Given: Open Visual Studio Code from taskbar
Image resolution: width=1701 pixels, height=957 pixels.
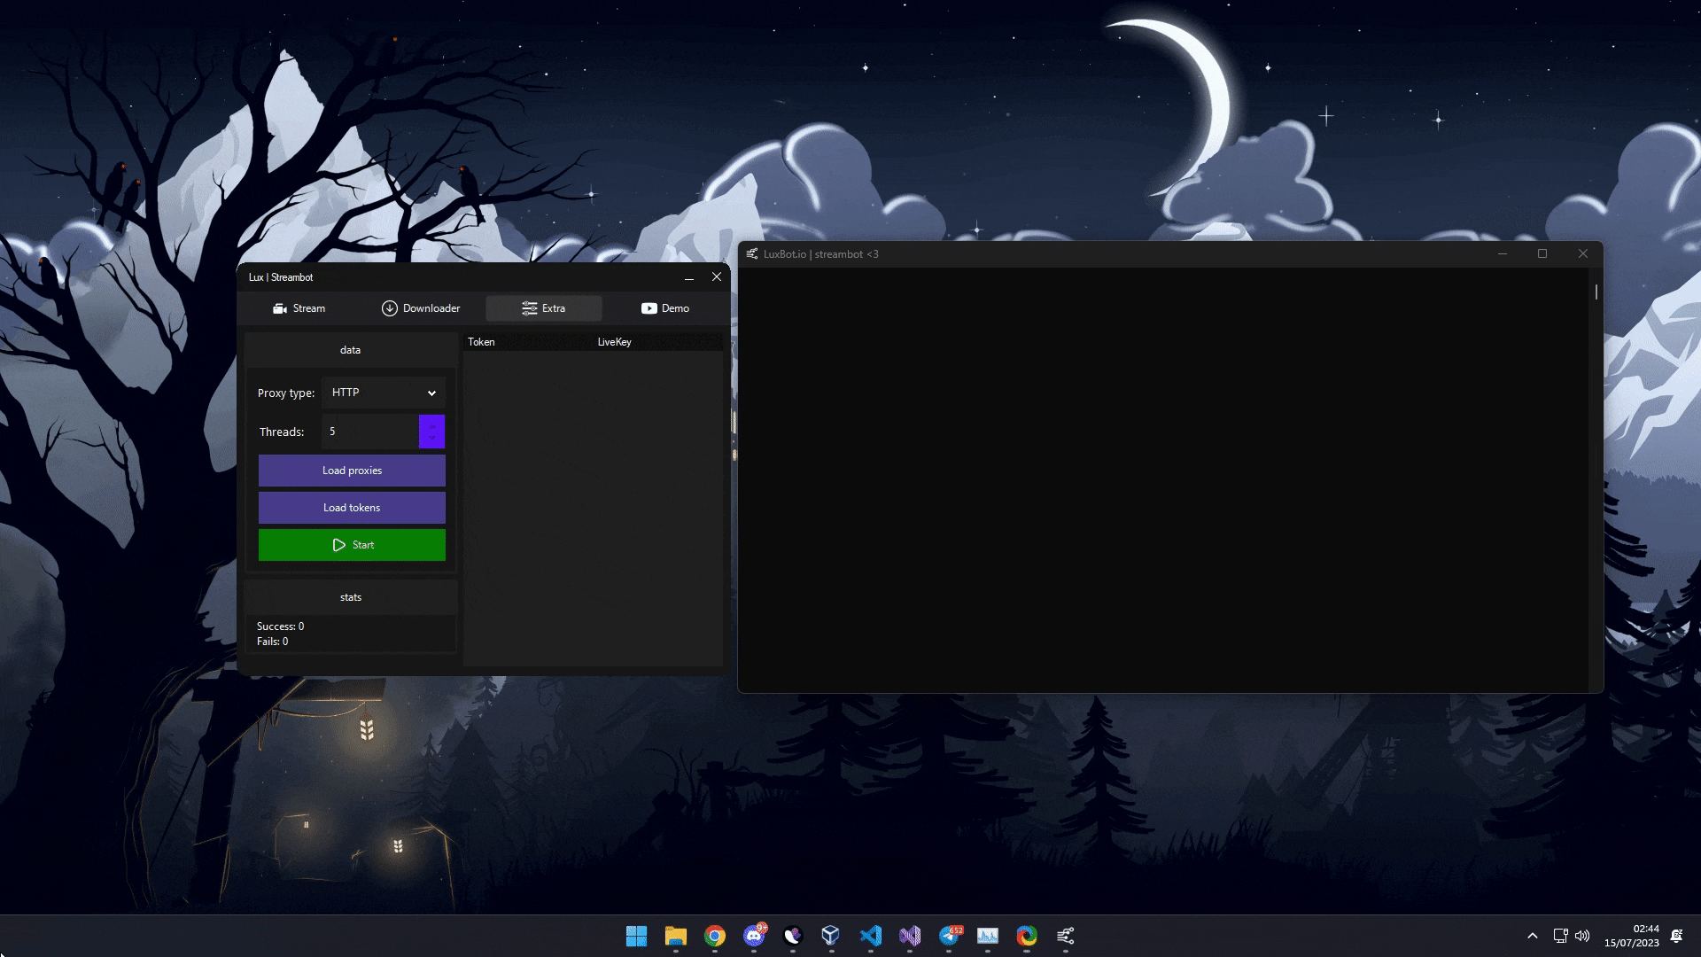Looking at the screenshot, I should (871, 936).
